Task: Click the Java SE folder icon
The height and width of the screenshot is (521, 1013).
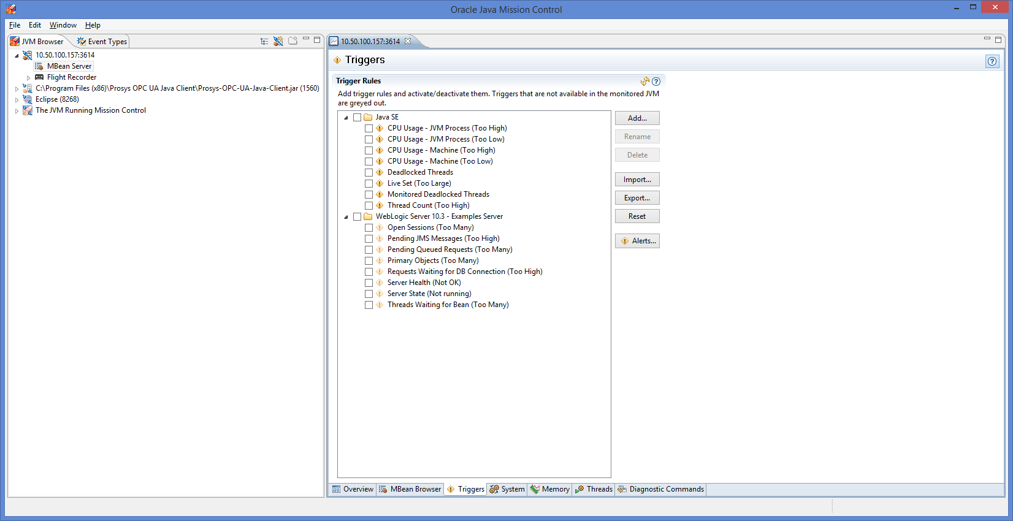Action: click(369, 117)
